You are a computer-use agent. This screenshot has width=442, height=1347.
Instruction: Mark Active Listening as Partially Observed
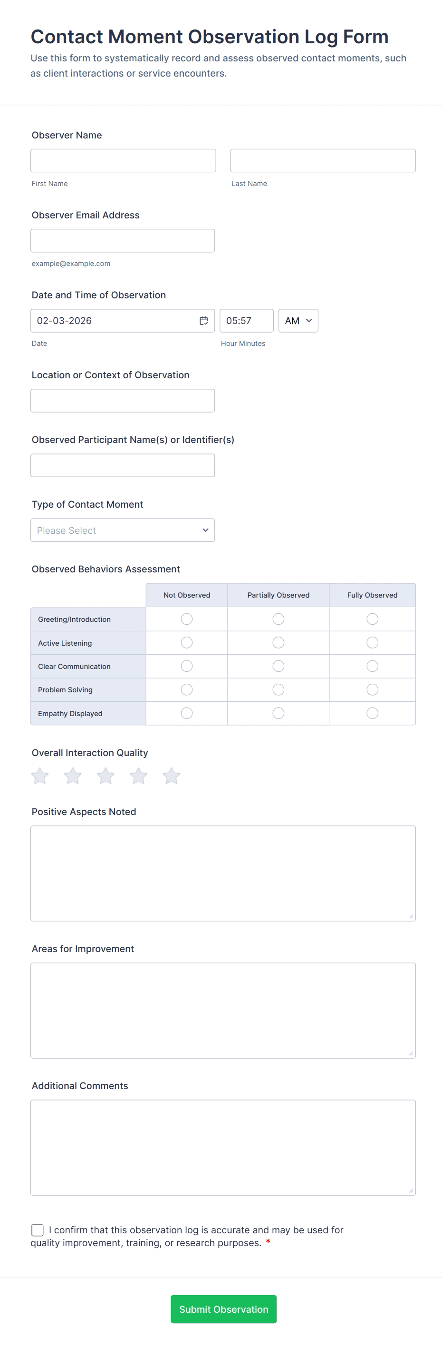point(278,643)
